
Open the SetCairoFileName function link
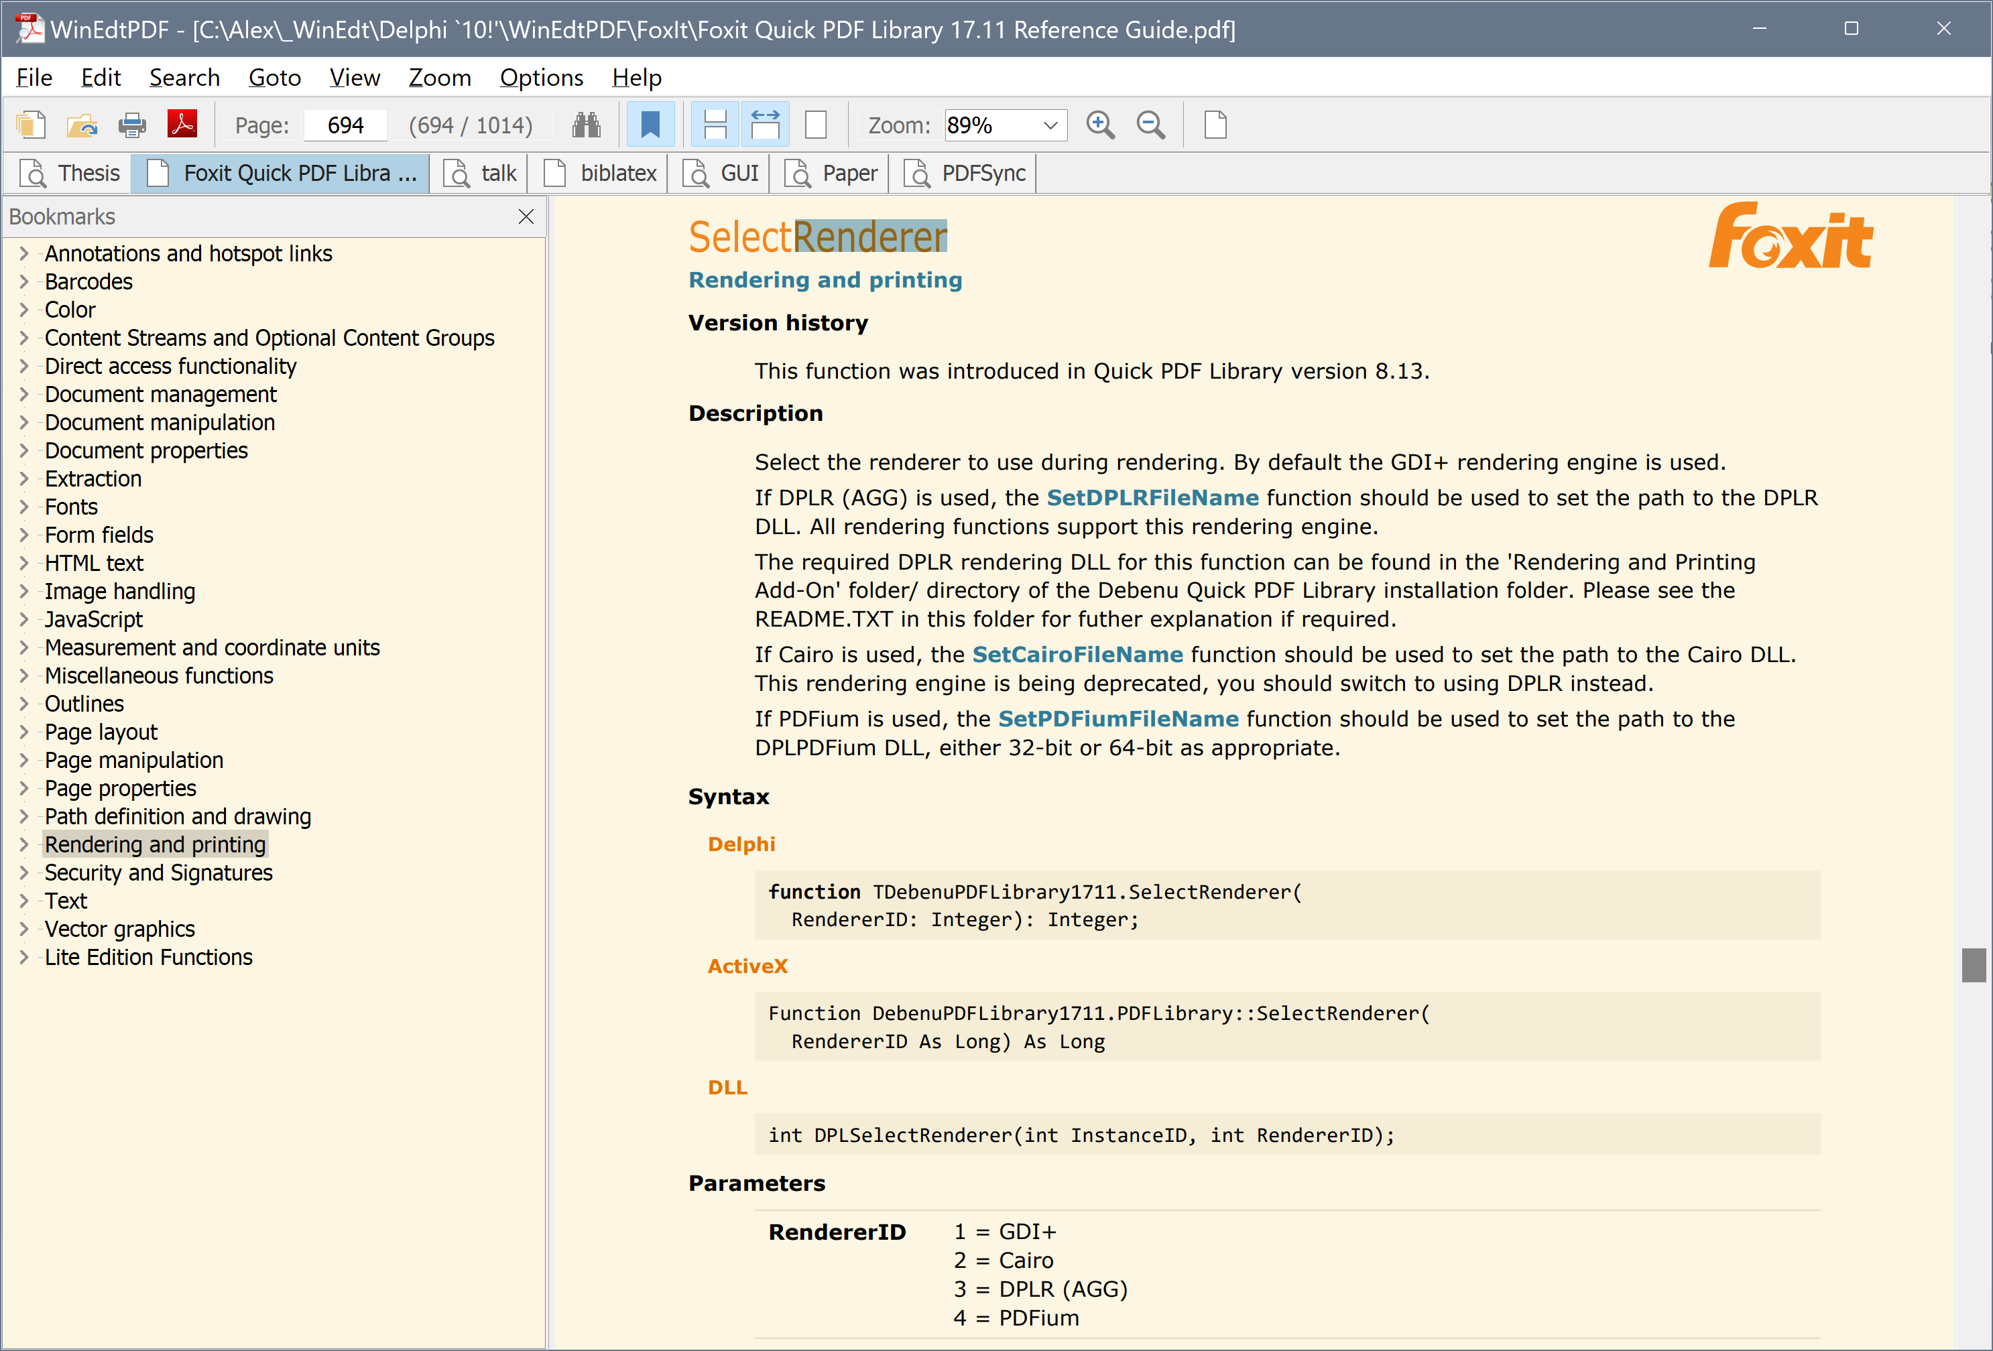click(x=1077, y=654)
